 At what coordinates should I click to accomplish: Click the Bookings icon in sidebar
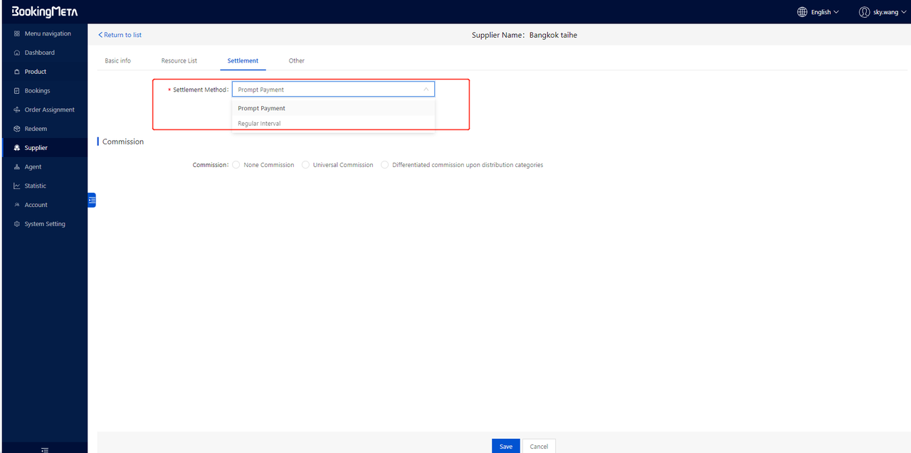[x=16, y=91]
